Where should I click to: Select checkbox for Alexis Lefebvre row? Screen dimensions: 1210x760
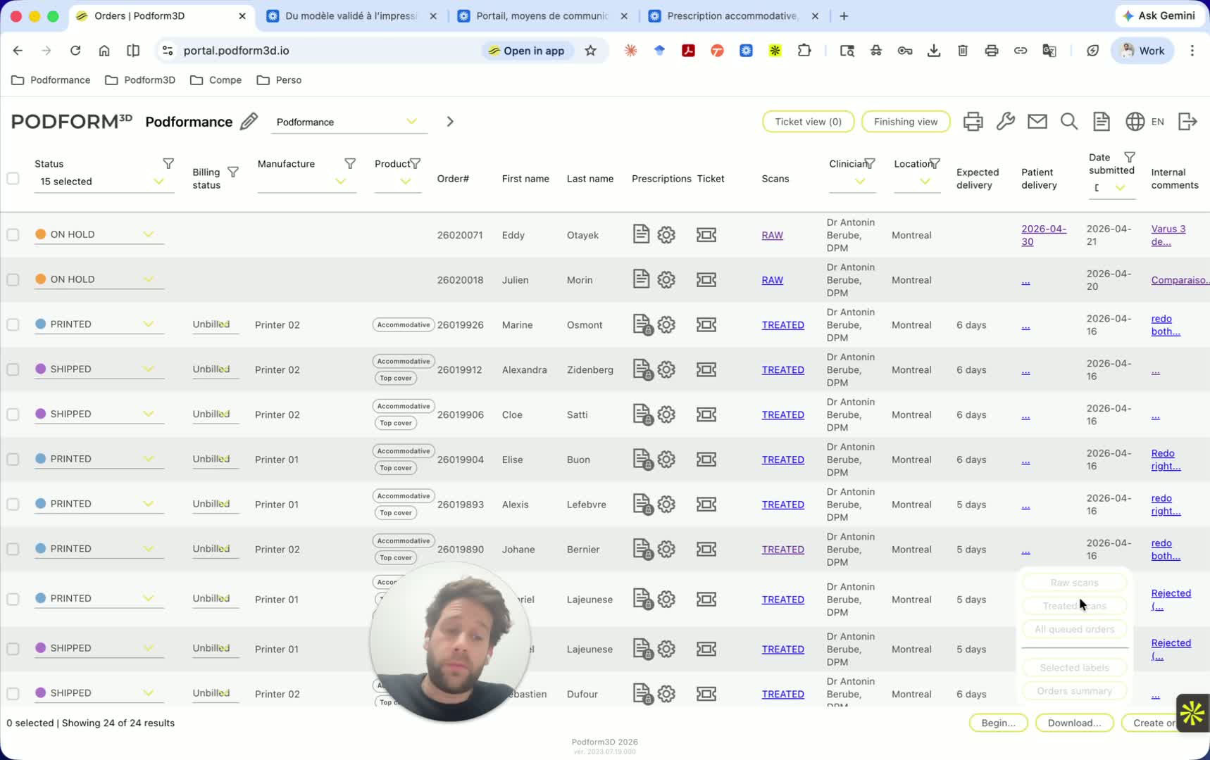click(13, 504)
